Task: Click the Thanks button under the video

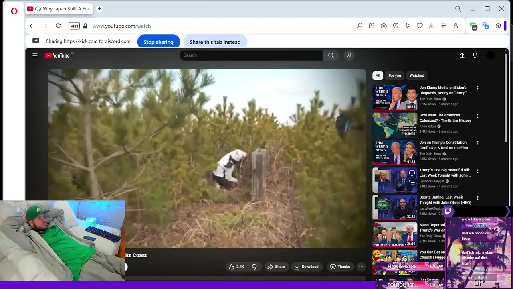Action: coord(340,267)
